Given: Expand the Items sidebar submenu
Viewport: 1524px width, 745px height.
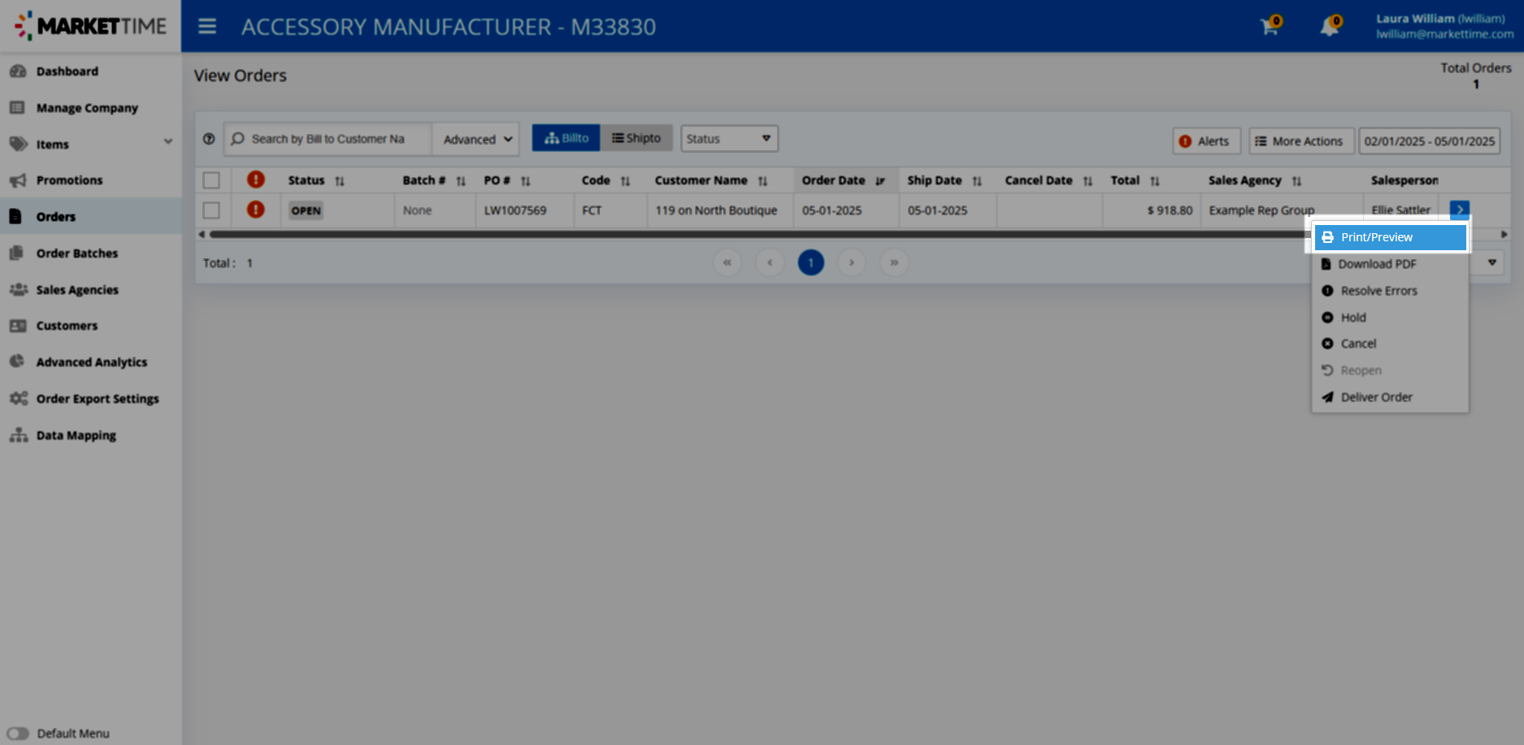Looking at the screenshot, I should [x=168, y=141].
